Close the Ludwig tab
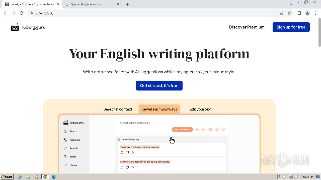 (58, 4)
